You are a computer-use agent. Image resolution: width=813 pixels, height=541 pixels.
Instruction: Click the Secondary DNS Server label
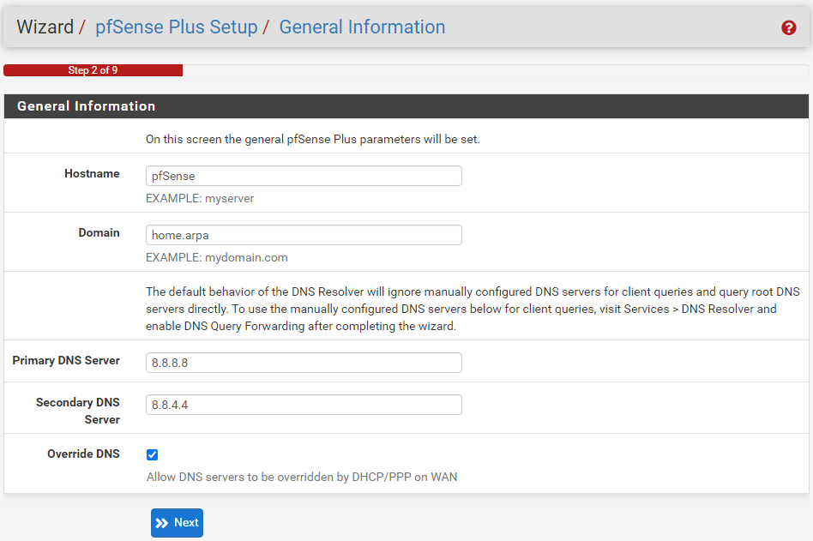click(77, 411)
